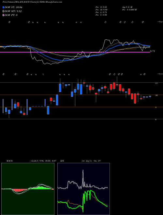Select the Pre L low value
Screen dimensions: 163x215
[101, 12]
